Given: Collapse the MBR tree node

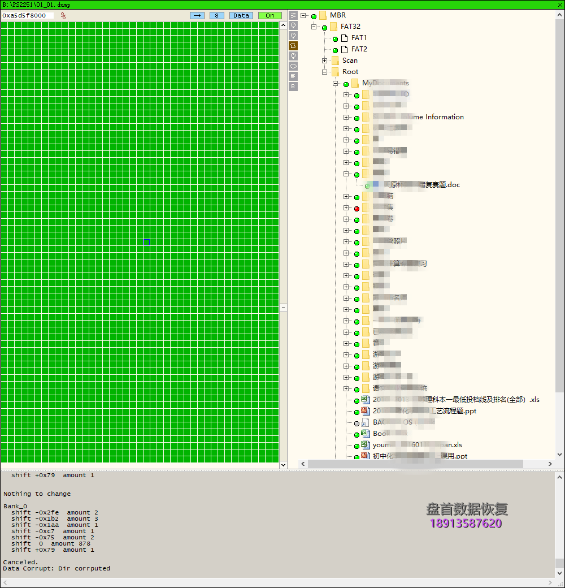Looking at the screenshot, I should (303, 15).
